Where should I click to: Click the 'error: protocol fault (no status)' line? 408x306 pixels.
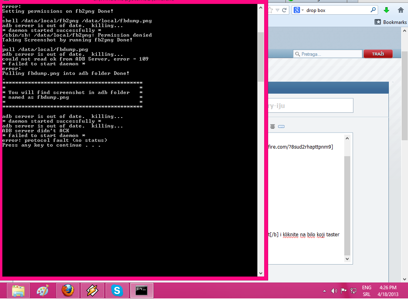coord(55,140)
